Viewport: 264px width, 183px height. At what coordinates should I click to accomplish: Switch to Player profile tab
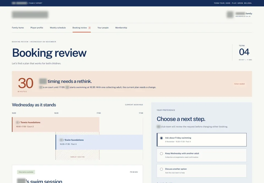coord(37,28)
